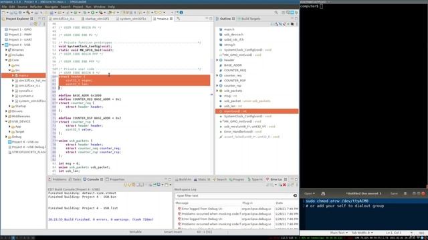This screenshot has width=428, height=240.
Task: Open the Window menu
Action: (100, 7)
